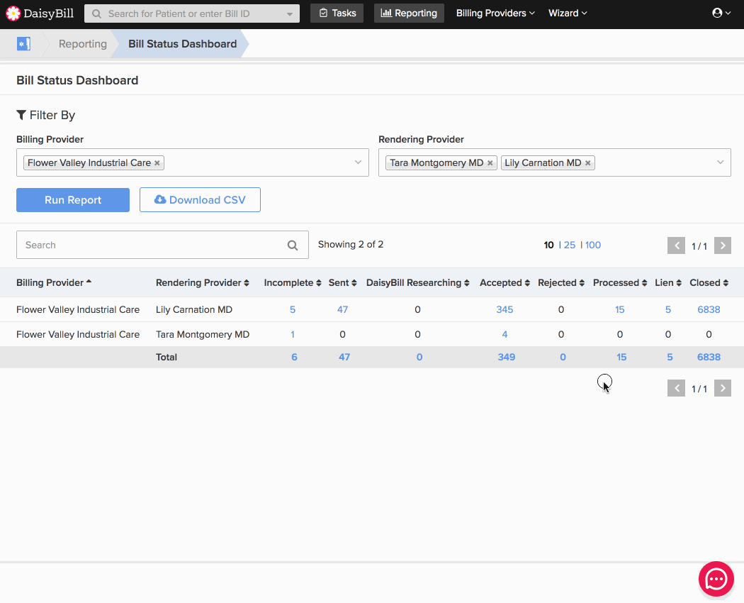Open the user account menu icon

point(721,13)
